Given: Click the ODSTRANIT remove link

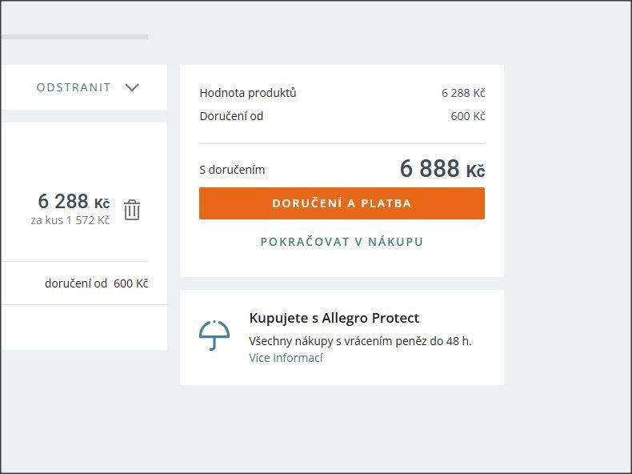Looking at the screenshot, I should (x=74, y=87).
